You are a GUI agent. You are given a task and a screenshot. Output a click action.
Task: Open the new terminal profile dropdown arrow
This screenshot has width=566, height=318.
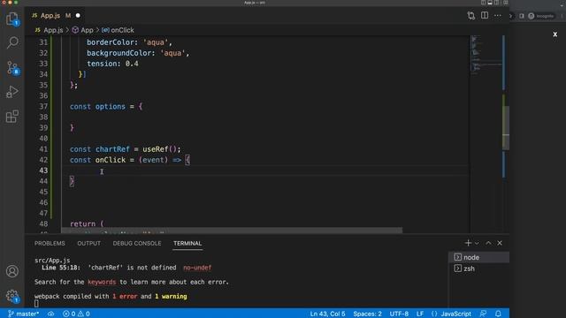[x=477, y=244]
